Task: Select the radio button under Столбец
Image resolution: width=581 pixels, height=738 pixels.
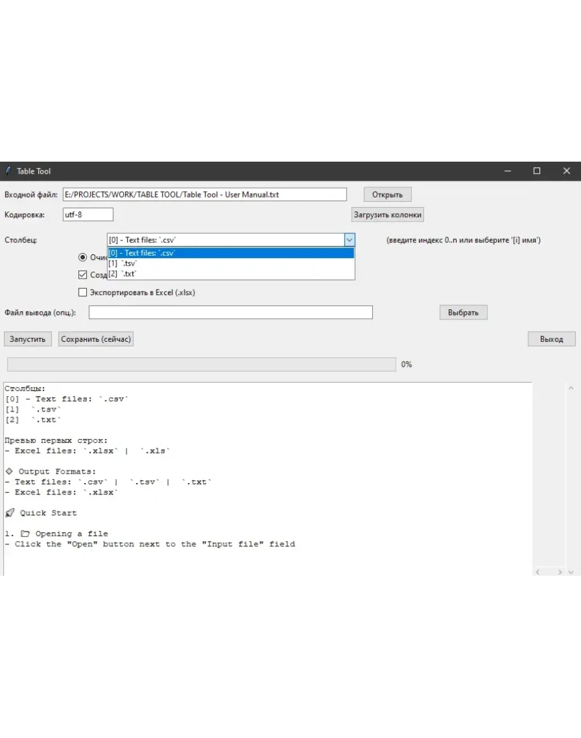Action: click(x=82, y=258)
